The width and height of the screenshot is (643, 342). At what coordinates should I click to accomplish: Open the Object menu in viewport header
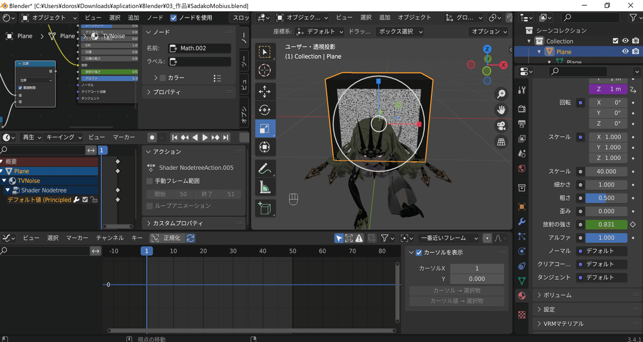click(415, 18)
